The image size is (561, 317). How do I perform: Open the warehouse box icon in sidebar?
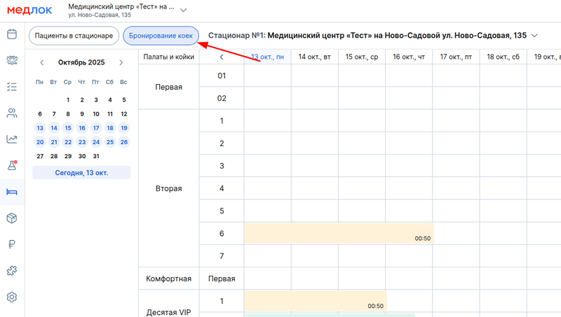11,218
